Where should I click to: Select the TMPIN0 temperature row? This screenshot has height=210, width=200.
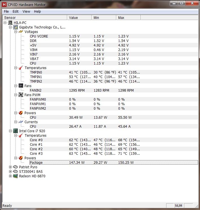(x=114, y=72)
